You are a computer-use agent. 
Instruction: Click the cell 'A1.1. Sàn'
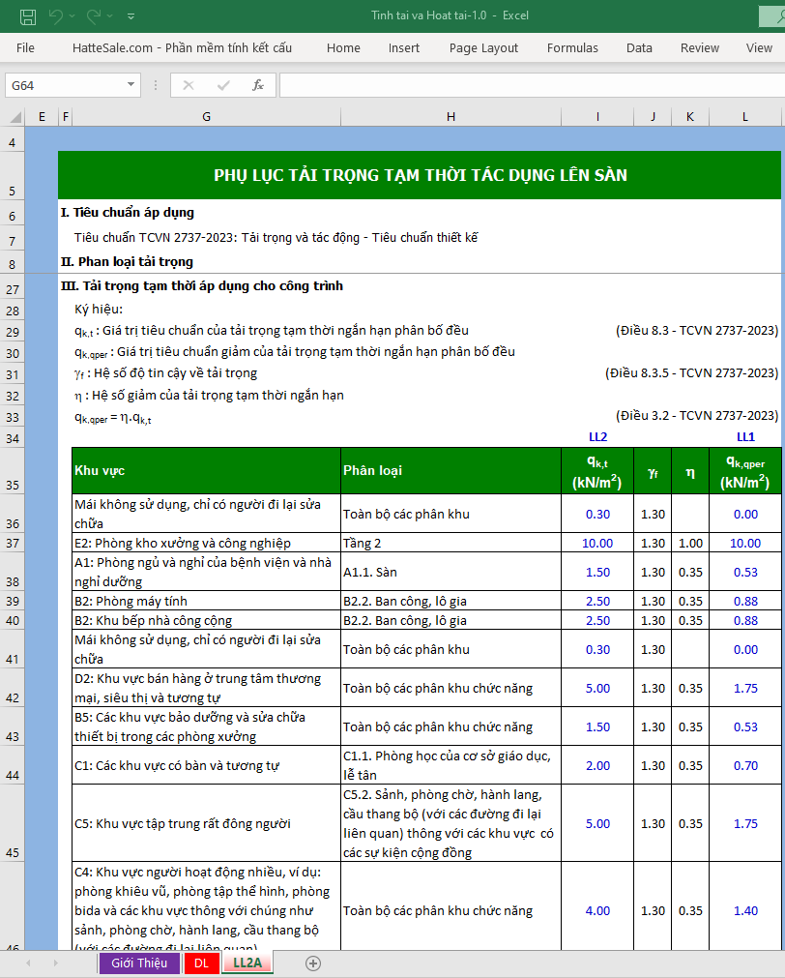coord(451,572)
